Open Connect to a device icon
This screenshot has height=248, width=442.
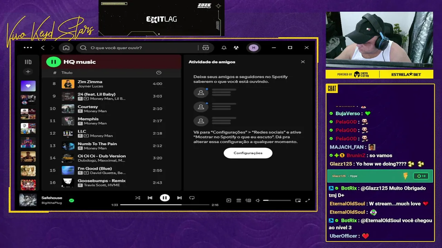[x=248, y=200]
